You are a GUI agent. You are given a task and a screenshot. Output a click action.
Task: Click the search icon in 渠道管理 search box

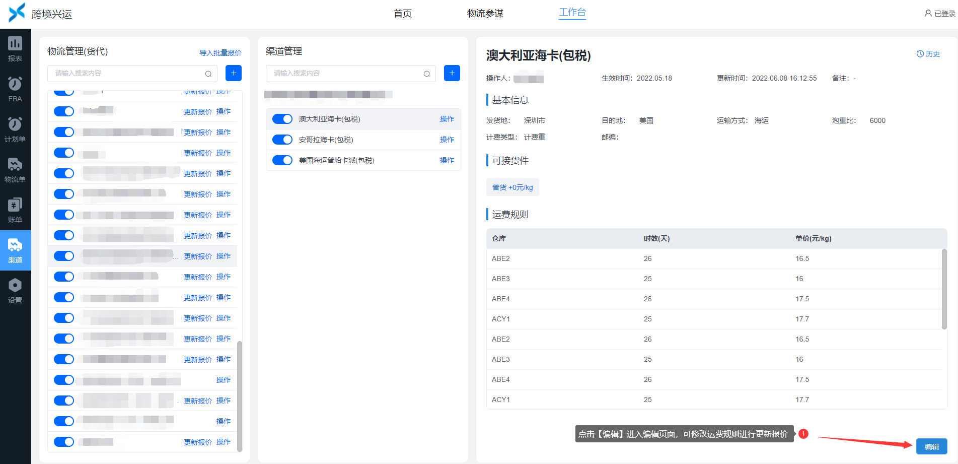coord(426,74)
